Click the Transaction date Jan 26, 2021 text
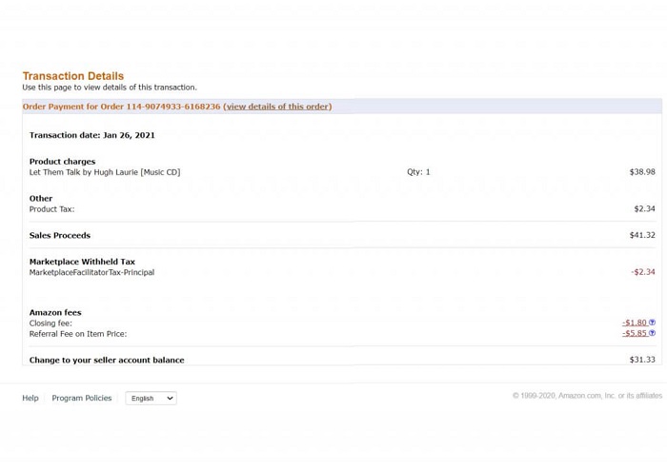The width and height of the screenshot is (667, 470). (x=91, y=135)
